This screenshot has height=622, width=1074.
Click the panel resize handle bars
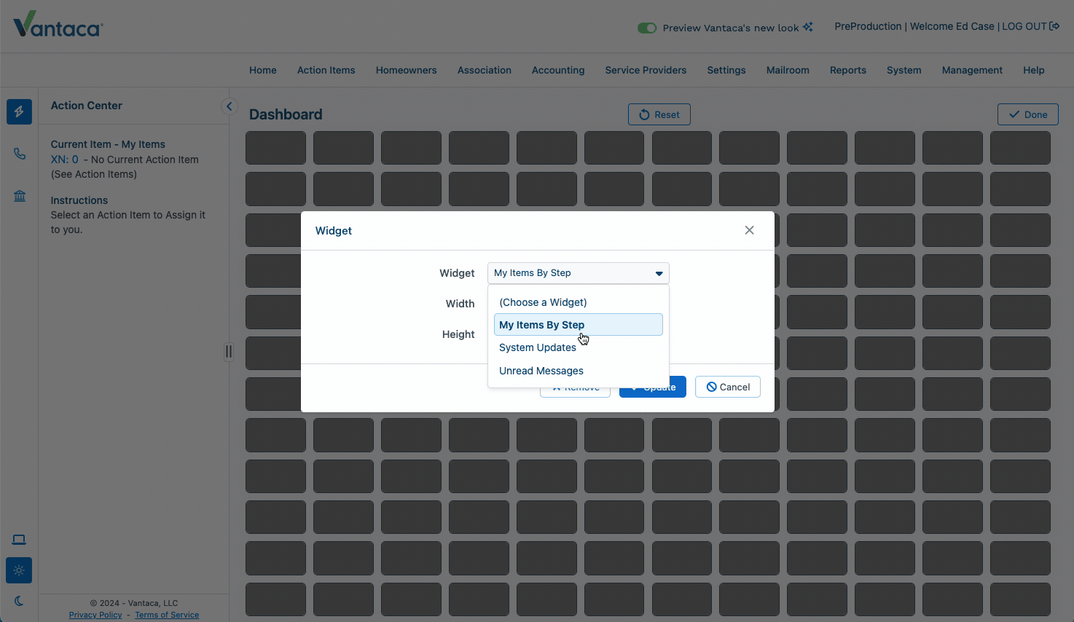(229, 352)
